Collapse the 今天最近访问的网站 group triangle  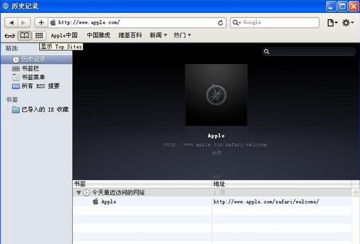[x=79, y=193]
